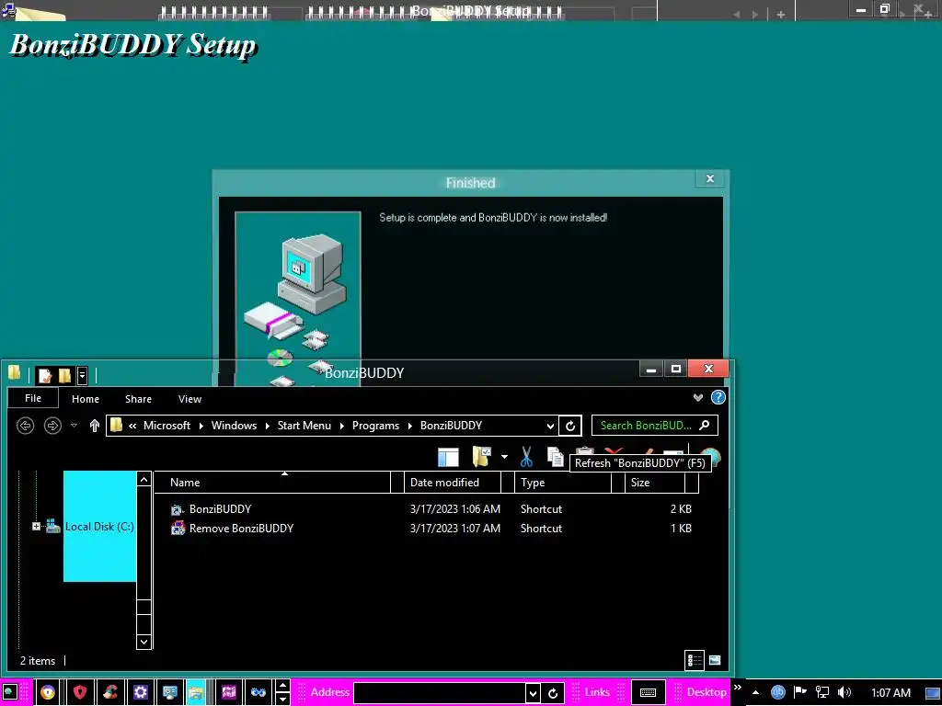Select the BonziBUDDY shortcut file
The height and width of the screenshot is (706, 942).
click(220, 509)
